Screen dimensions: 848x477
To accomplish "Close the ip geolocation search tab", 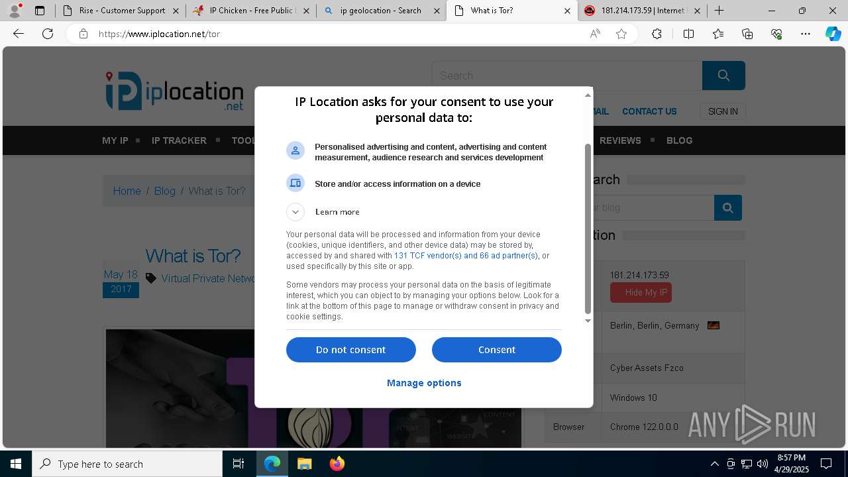I will (x=437, y=11).
